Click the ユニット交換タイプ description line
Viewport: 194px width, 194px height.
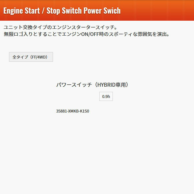(x=60, y=27)
